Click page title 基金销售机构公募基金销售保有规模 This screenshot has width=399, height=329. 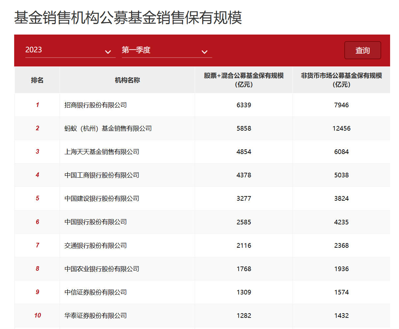128,18
